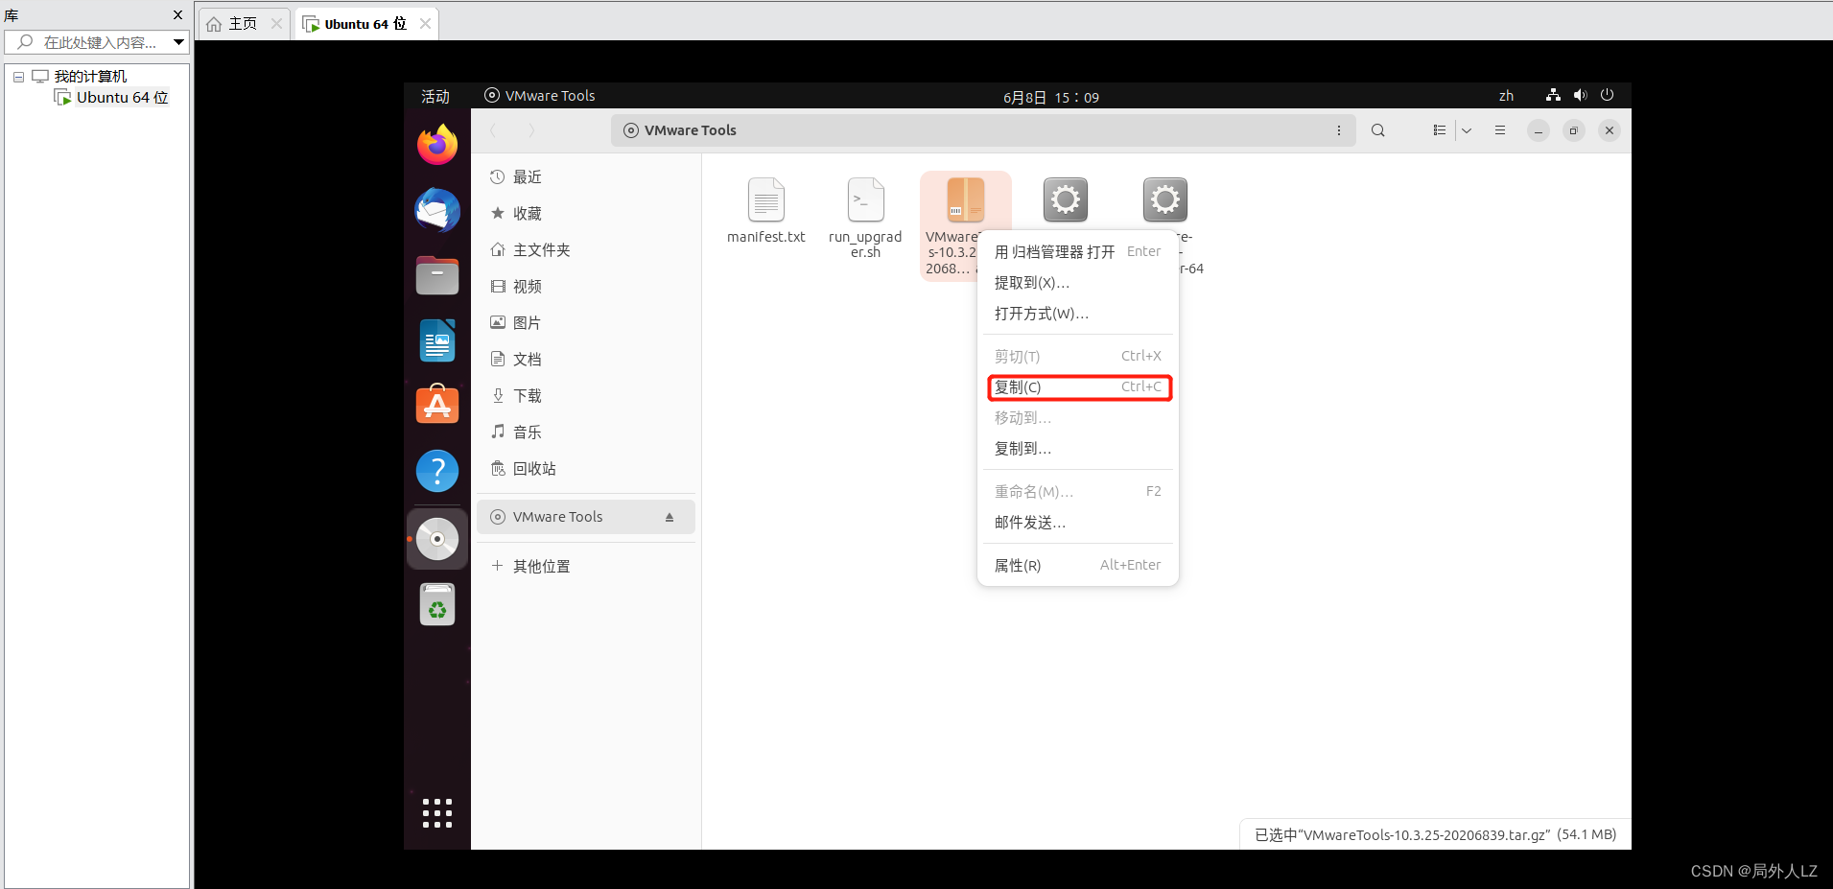Open 音乐 folder in the sidebar
Screen dimensions: 1833x889
pos(585,433)
